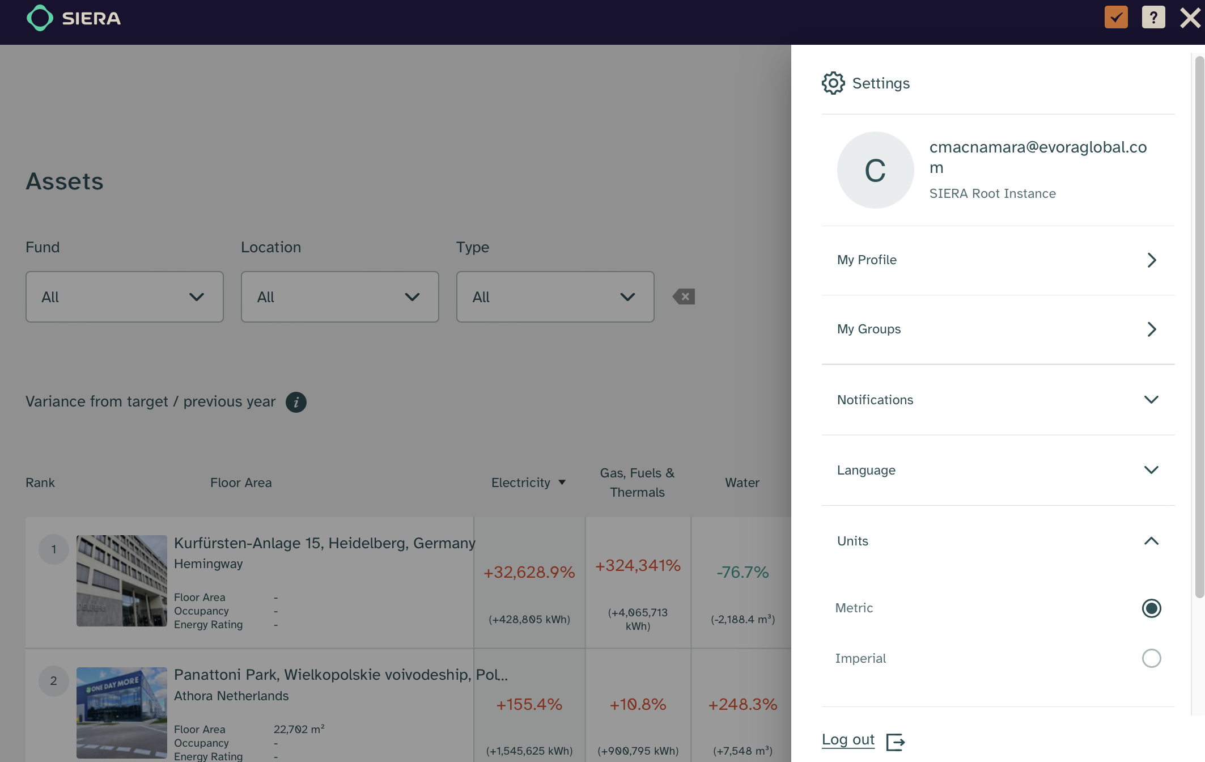This screenshot has width=1205, height=762.
Task: Click the variance info icon
Action: pos(296,402)
